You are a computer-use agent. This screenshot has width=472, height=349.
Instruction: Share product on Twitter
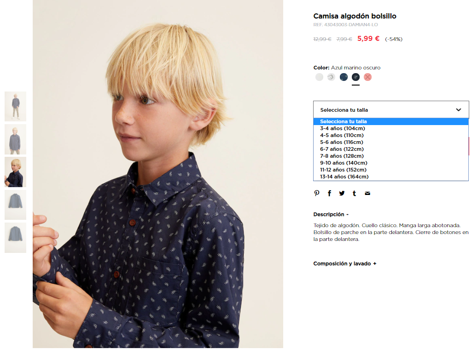(342, 193)
